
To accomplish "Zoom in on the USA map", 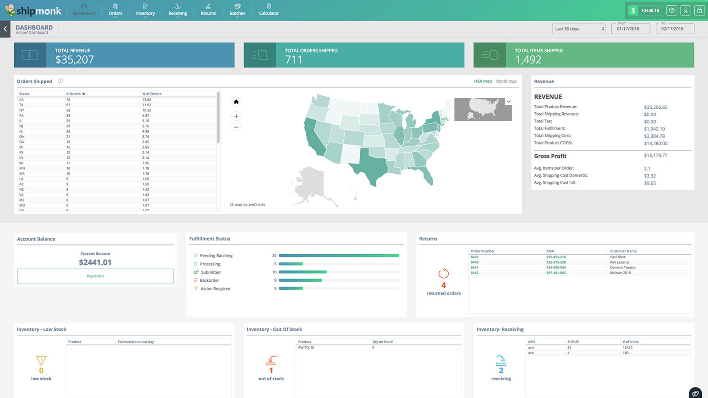I will coord(236,116).
